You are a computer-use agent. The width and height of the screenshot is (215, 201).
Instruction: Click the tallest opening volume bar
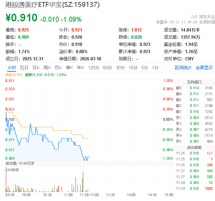[6, 180]
